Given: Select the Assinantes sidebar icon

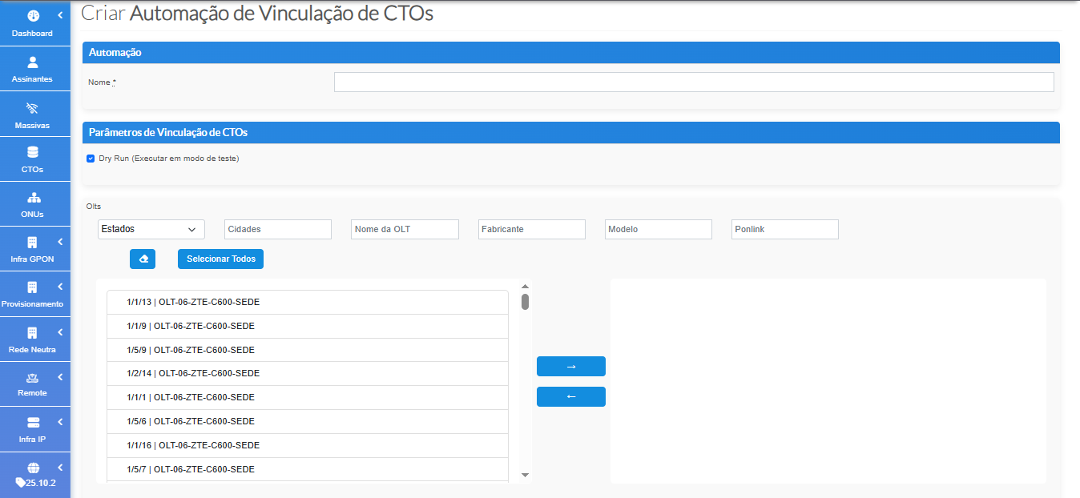Looking at the screenshot, I should point(32,62).
